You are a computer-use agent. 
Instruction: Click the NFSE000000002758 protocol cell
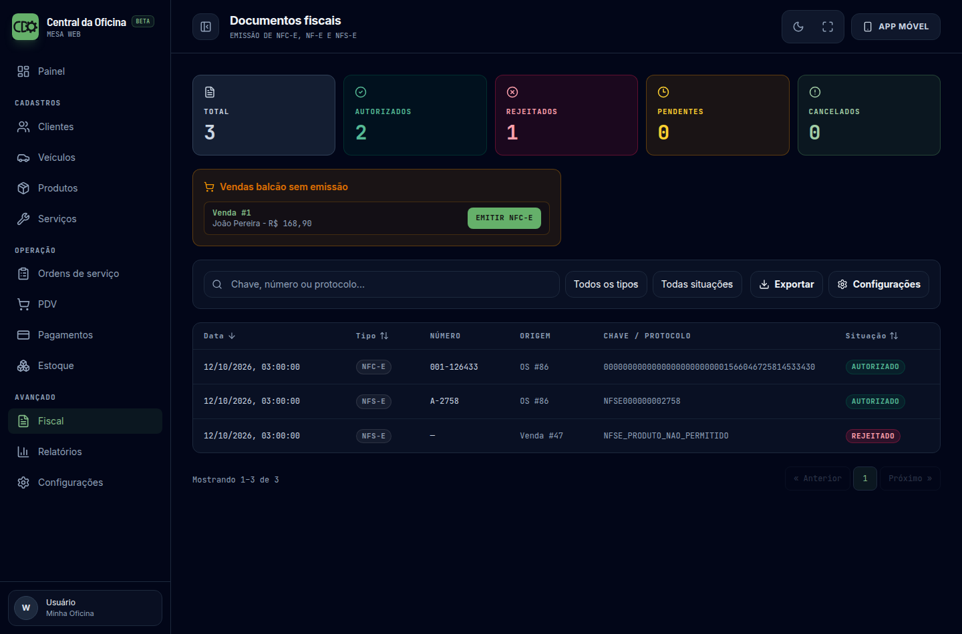tap(642, 402)
